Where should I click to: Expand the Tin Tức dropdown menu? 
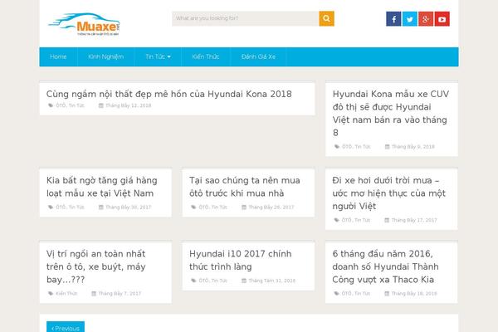(158, 56)
